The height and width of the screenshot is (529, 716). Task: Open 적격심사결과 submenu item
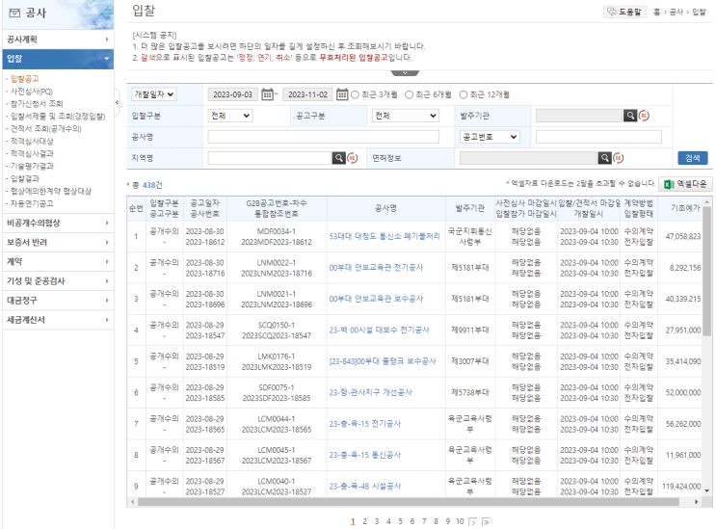pyautogui.click(x=32, y=153)
